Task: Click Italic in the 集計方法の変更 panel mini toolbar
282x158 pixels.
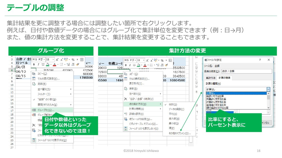Action: click(x=130, y=65)
